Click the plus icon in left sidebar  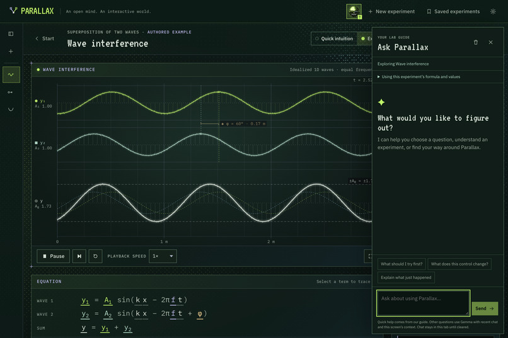(x=11, y=51)
